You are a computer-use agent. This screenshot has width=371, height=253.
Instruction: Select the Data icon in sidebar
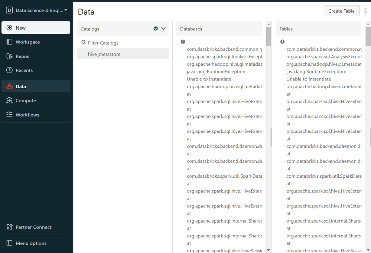pos(9,86)
